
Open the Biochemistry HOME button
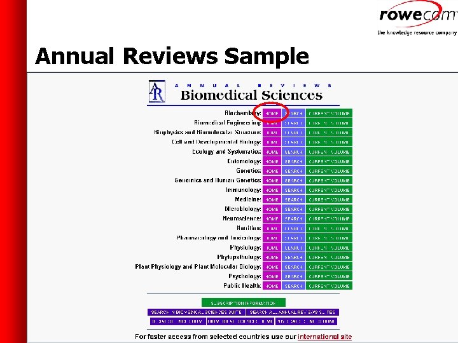(x=272, y=114)
